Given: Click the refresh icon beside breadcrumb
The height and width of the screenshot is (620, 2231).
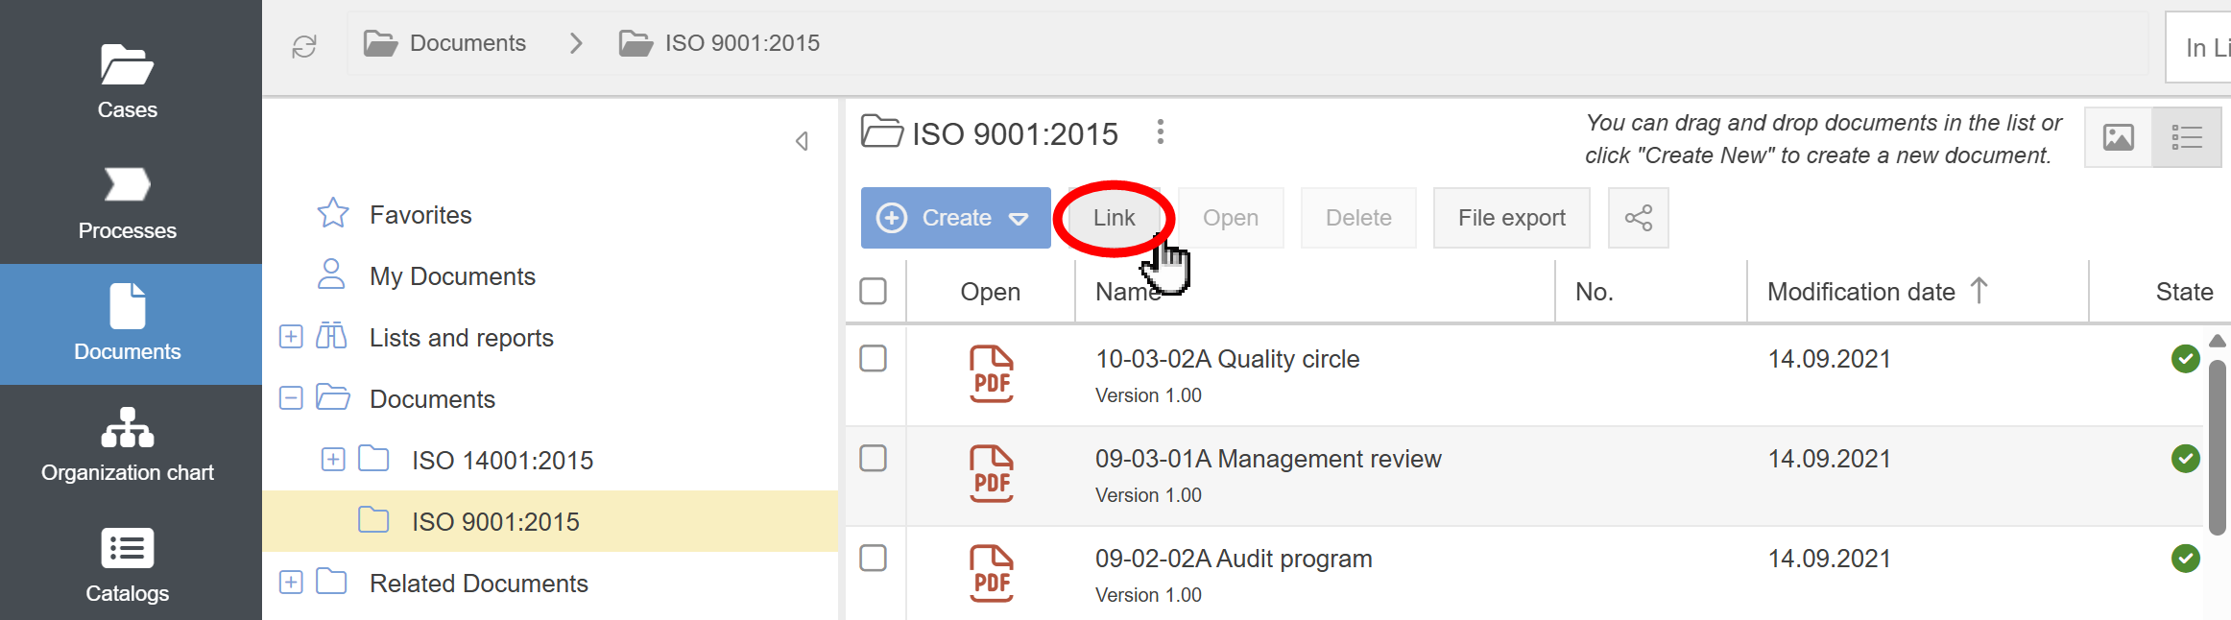Looking at the screenshot, I should pyautogui.click(x=304, y=46).
